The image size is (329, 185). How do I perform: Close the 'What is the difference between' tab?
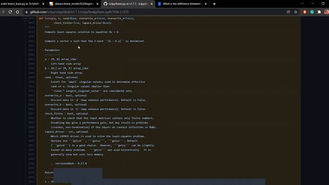[x=206, y=4]
